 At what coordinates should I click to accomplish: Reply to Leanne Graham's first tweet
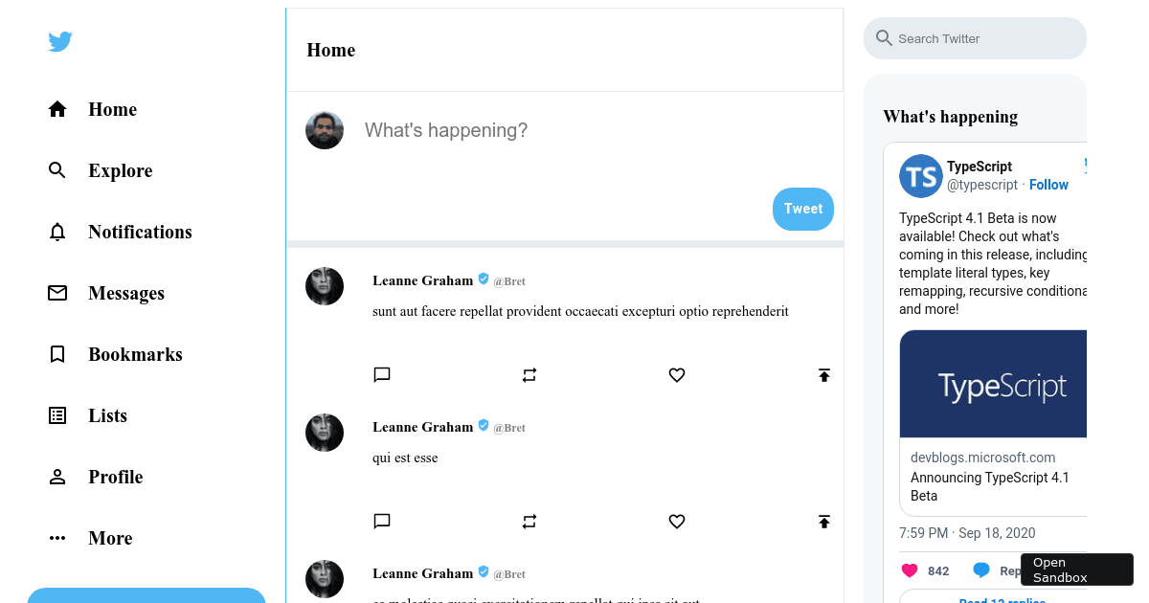(382, 374)
